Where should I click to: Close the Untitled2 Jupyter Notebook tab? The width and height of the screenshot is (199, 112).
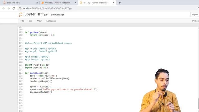click(75, 3)
